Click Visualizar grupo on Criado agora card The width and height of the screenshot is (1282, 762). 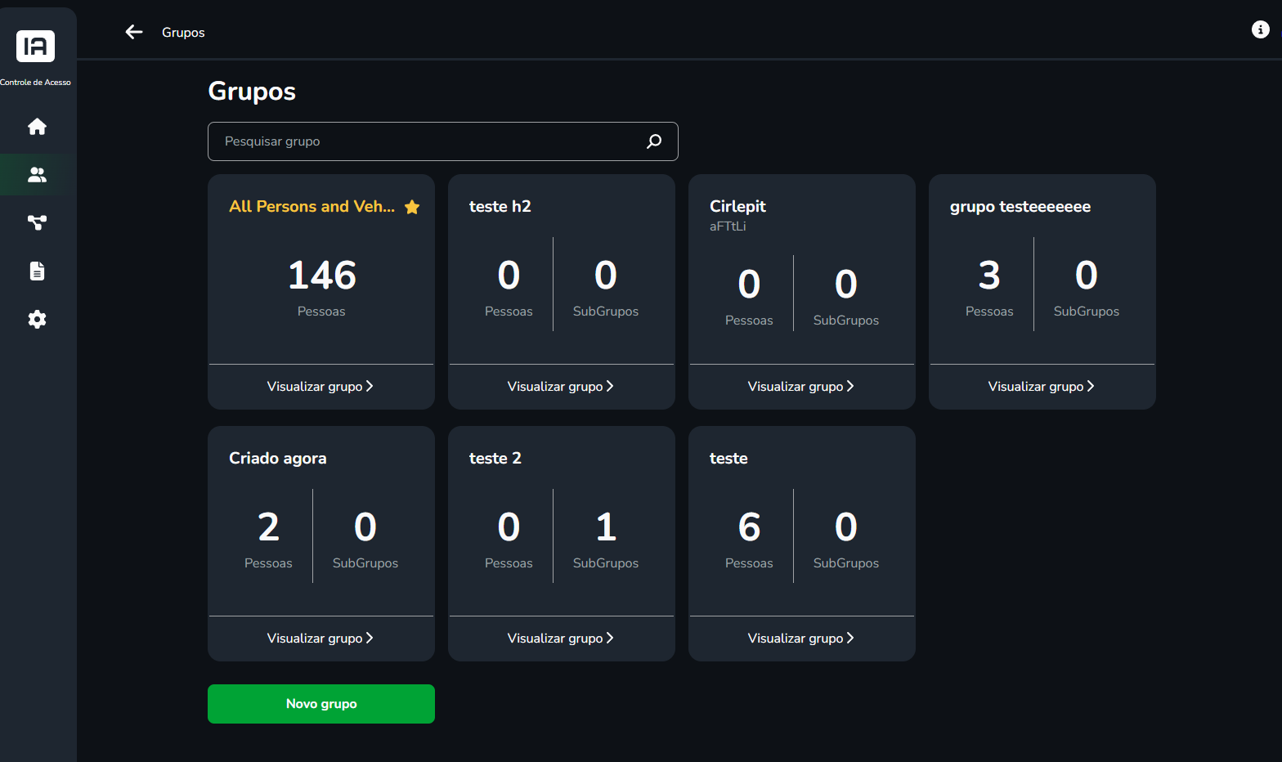pos(320,638)
